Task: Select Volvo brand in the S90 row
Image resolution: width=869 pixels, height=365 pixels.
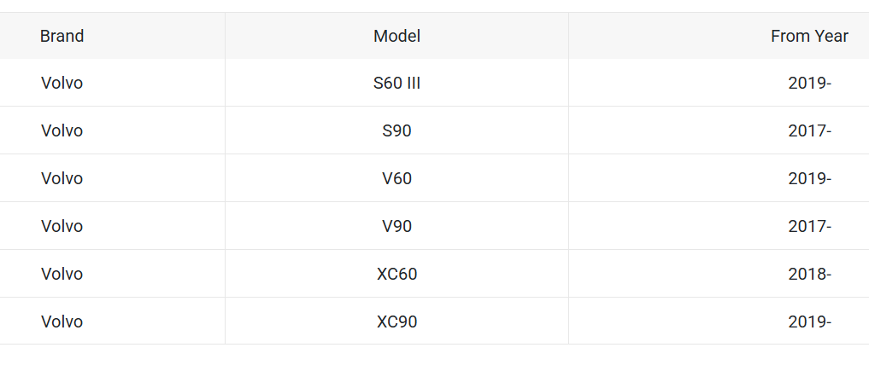Action: coord(62,131)
